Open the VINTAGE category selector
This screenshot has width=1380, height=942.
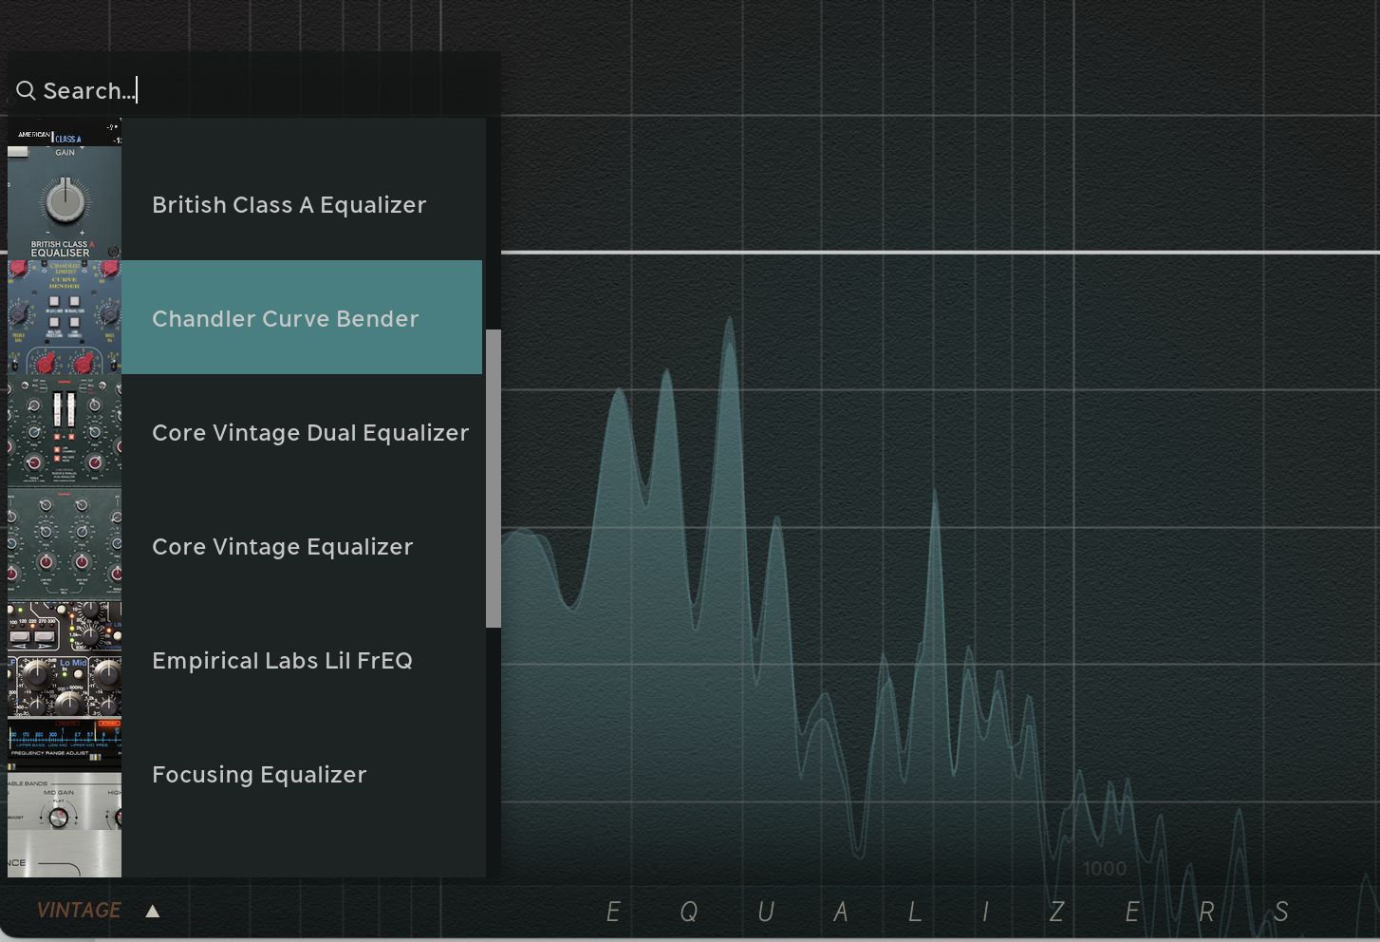(80, 910)
